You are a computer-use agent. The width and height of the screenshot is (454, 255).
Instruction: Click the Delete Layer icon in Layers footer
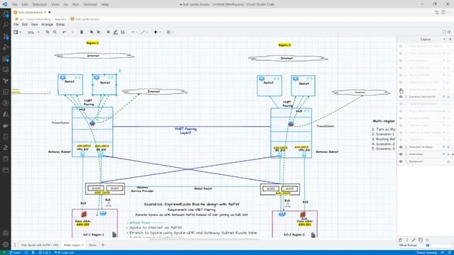(400, 240)
